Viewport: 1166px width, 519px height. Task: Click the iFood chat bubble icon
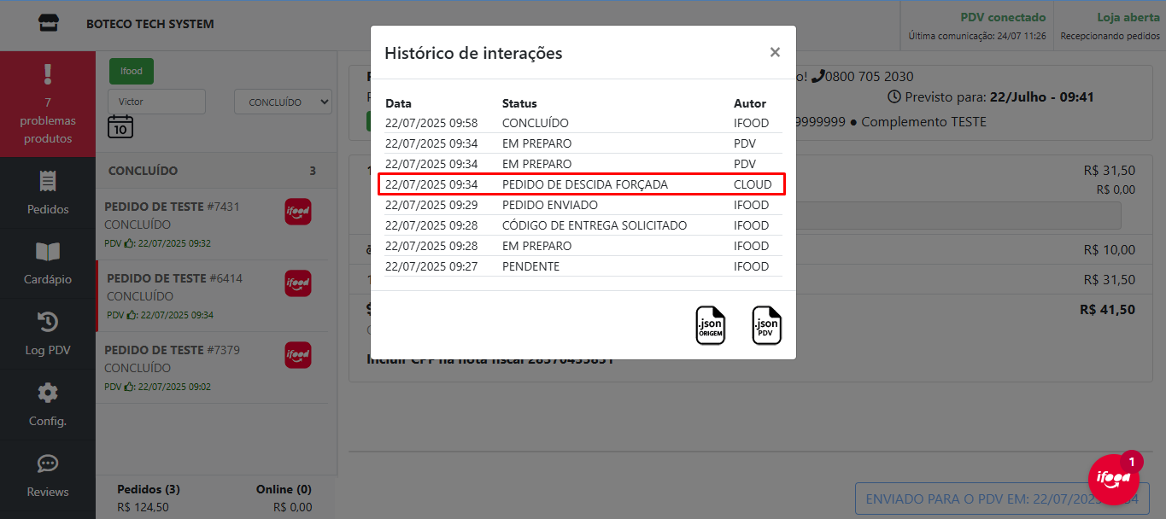coord(1112,480)
